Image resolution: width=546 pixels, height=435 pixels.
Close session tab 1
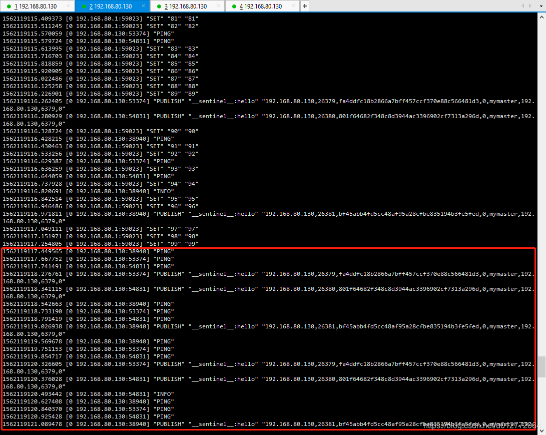68,6
